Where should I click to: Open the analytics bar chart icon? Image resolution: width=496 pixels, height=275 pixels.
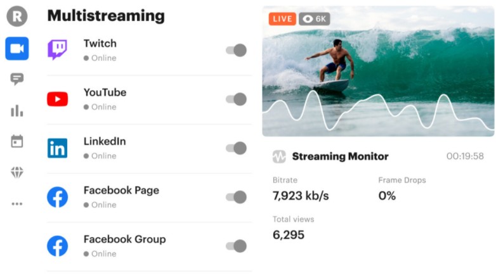(x=17, y=111)
